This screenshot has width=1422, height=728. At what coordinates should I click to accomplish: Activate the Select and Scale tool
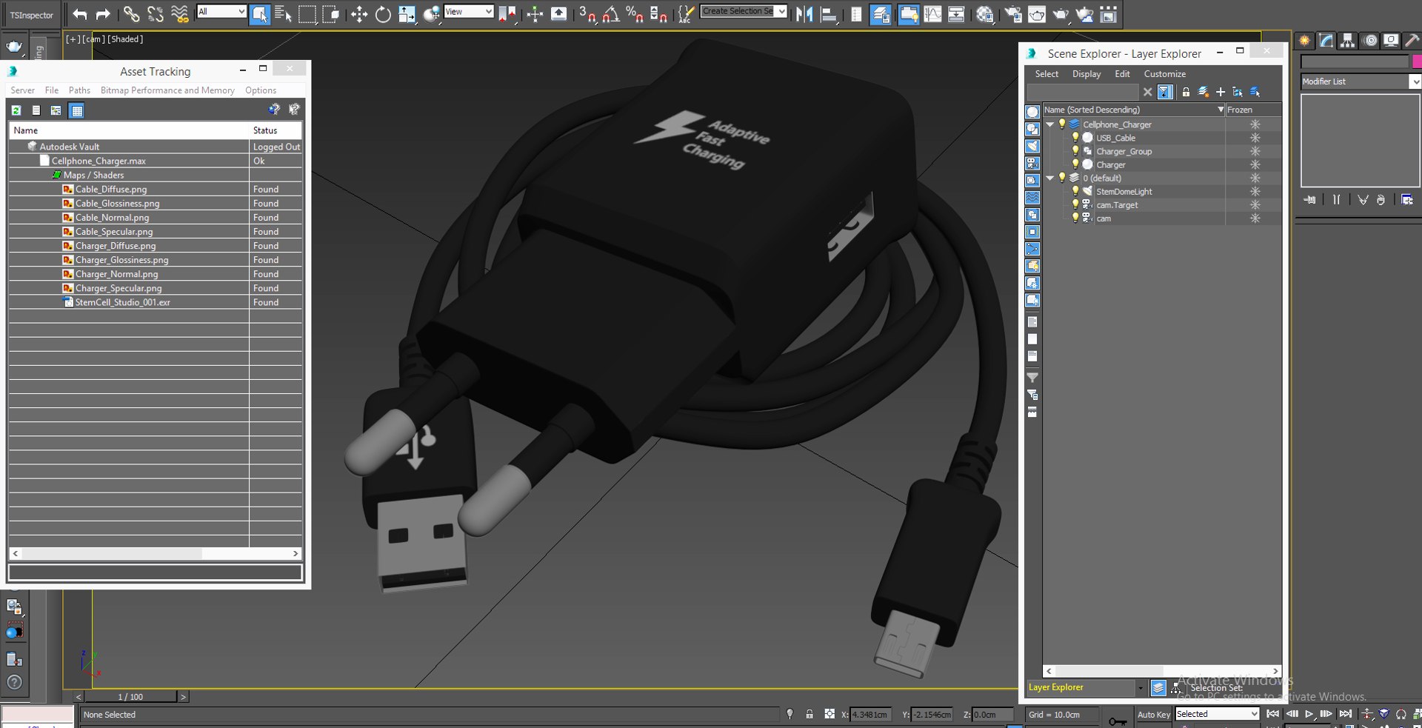pyautogui.click(x=407, y=14)
